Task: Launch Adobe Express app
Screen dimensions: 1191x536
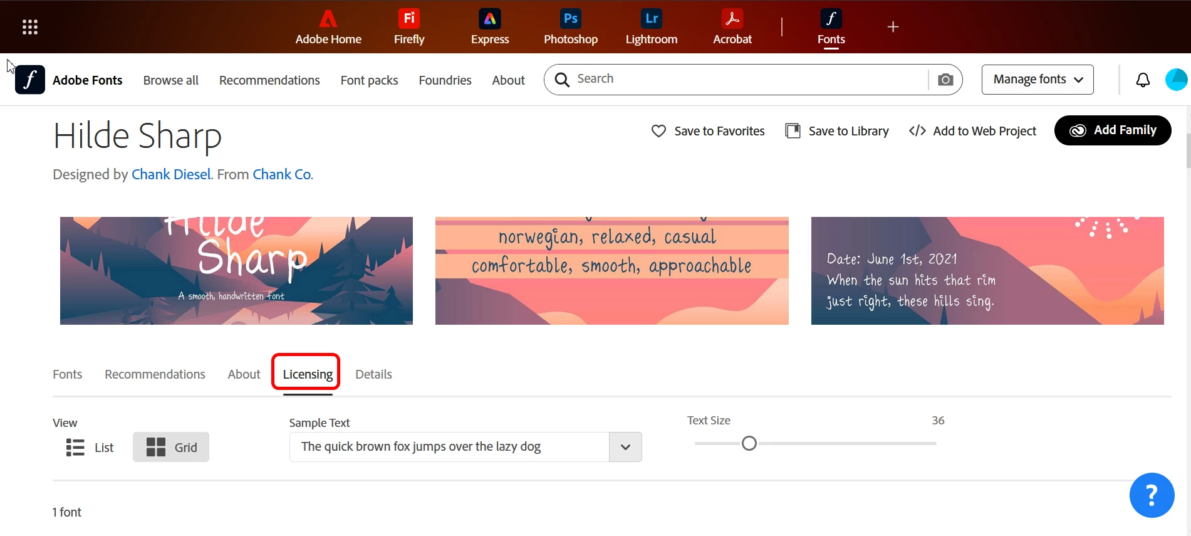Action: pyautogui.click(x=490, y=27)
